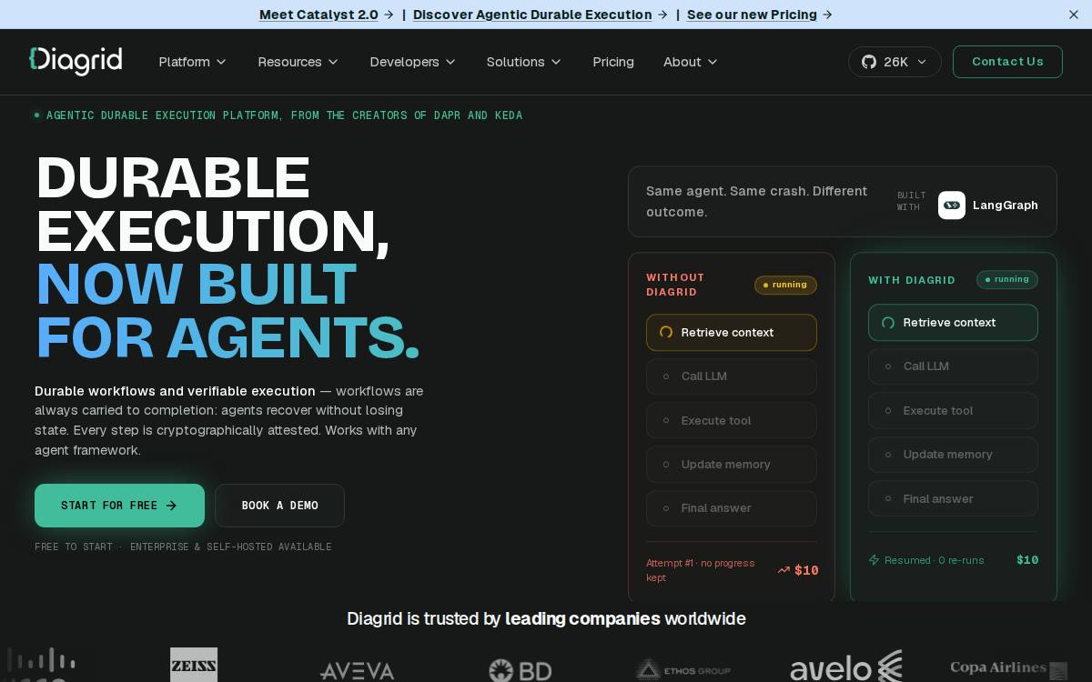Viewport: 1092px width, 682px height.
Task: Expand the GitHub 26K chevron
Action: pos(922,62)
